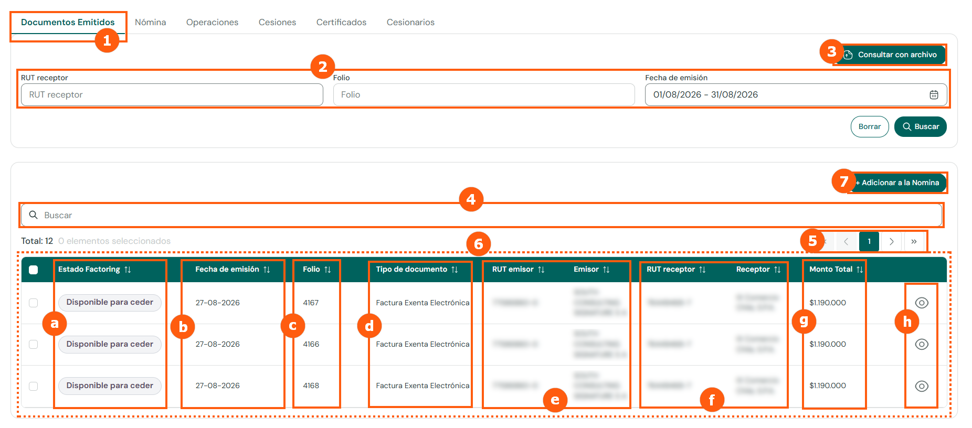972x428 pixels.
Task: Focus the RUT receptor input field
Action: pos(172,95)
